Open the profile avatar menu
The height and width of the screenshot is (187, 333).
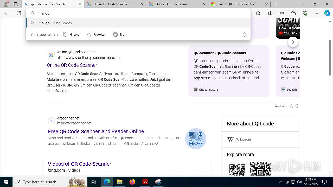coord(6,4)
